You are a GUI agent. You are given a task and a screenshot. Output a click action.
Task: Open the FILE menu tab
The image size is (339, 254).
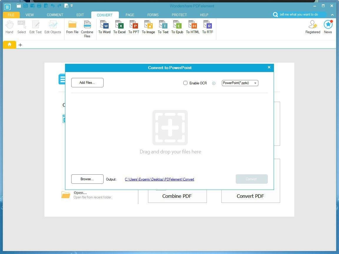tap(11, 15)
